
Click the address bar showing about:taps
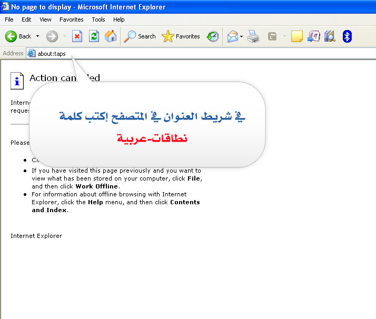(201, 54)
